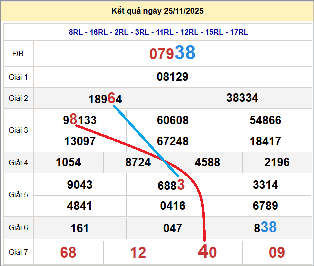Click the Giải 2 number 38334
Screen dimensions: 314x266
coord(242,98)
